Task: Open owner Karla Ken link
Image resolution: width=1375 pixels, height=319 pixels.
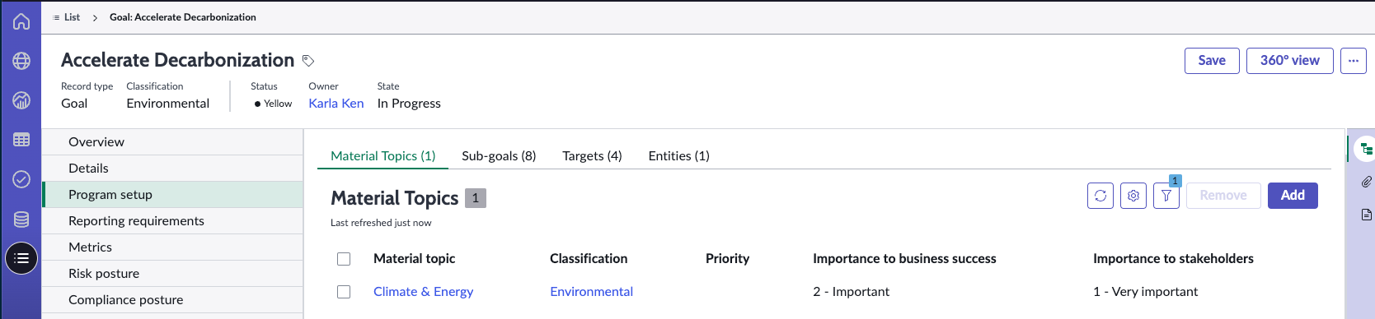Action: pos(336,104)
